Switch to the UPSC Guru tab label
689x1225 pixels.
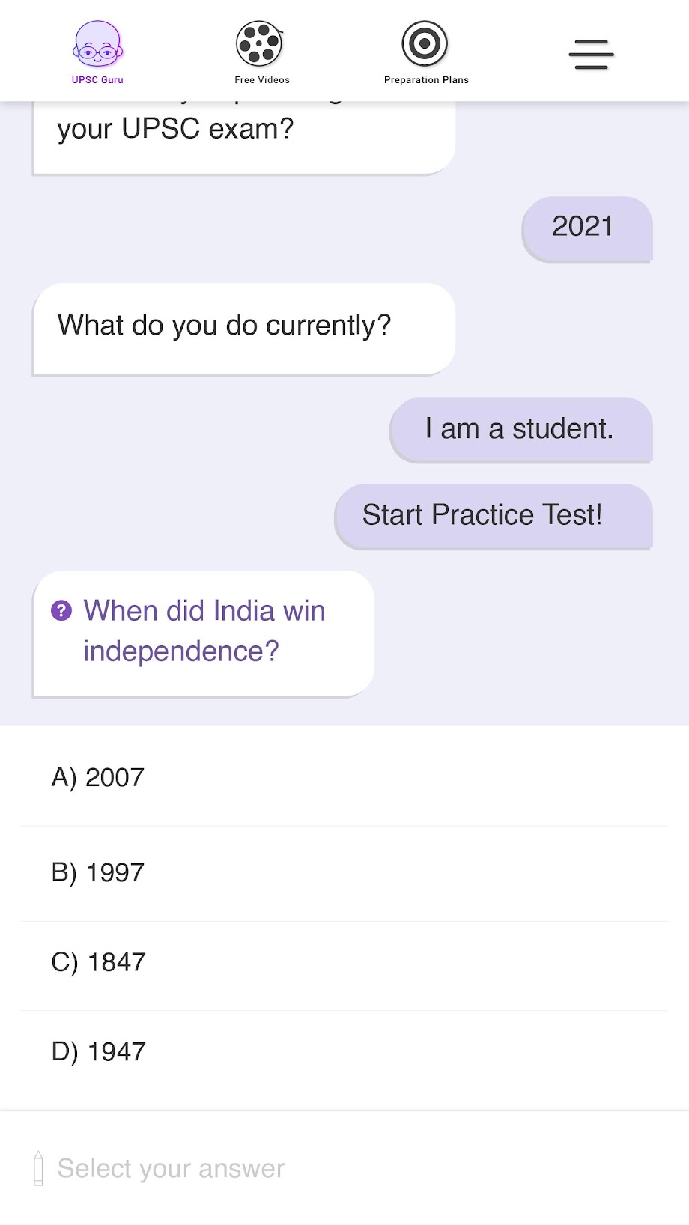(97, 80)
